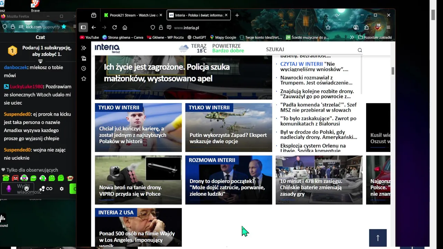Go back to the previous page
Screen dimensions: 443x249
(94, 27)
